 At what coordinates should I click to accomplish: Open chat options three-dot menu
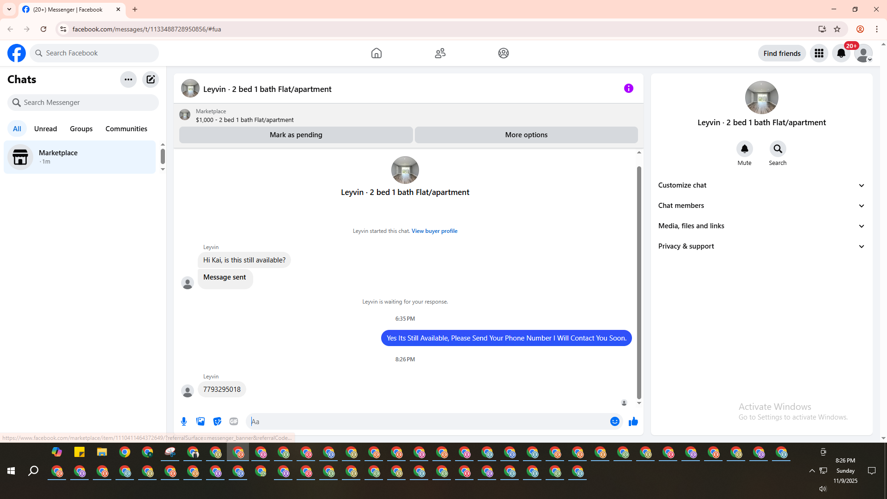click(128, 79)
